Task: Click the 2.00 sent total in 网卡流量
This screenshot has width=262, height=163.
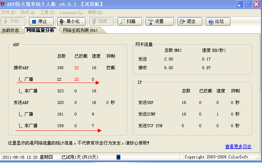Action: point(169,59)
